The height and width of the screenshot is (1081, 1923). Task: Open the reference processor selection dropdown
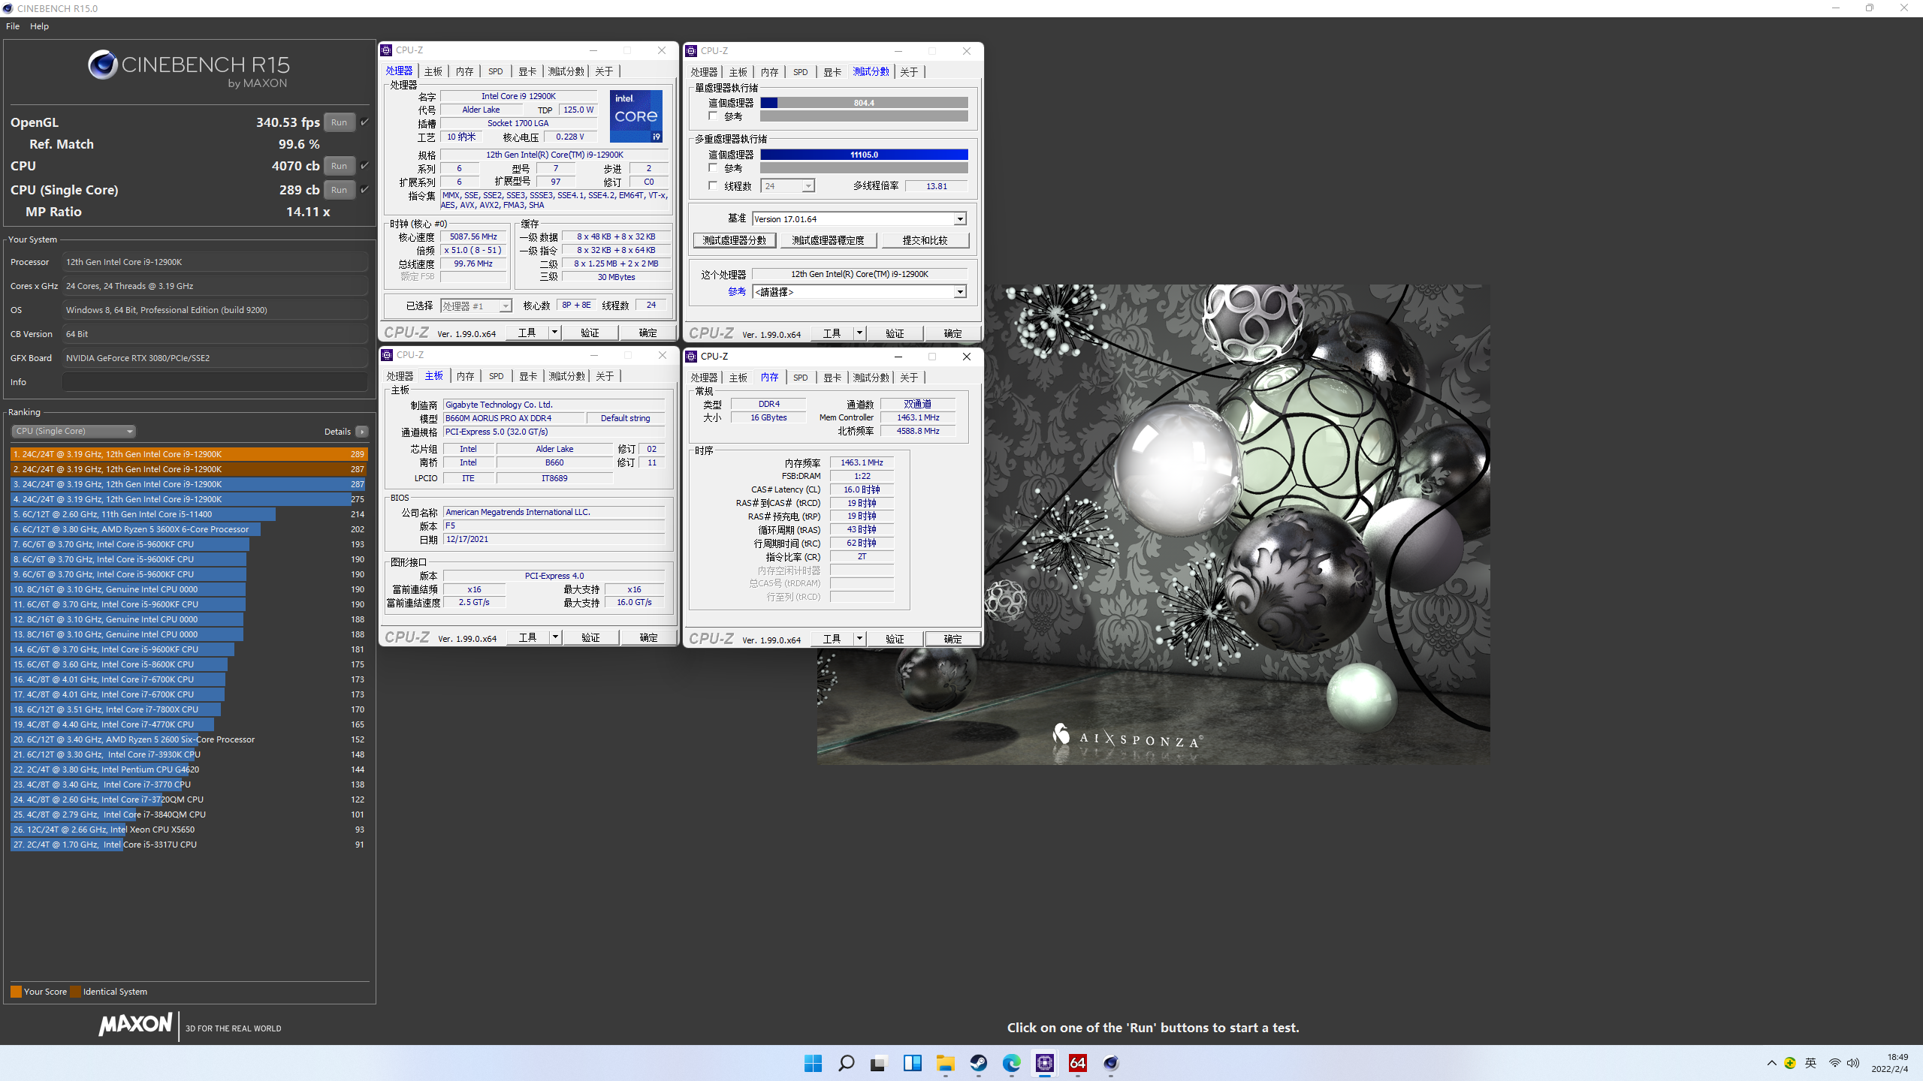(x=959, y=292)
